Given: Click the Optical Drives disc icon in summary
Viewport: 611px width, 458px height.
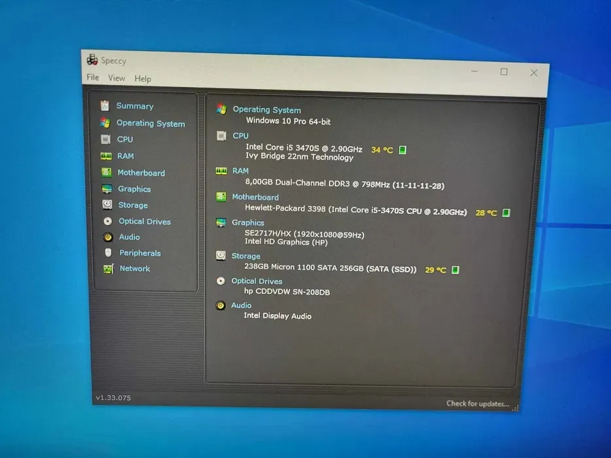Looking at the screenshot, I should click(221, 281).
